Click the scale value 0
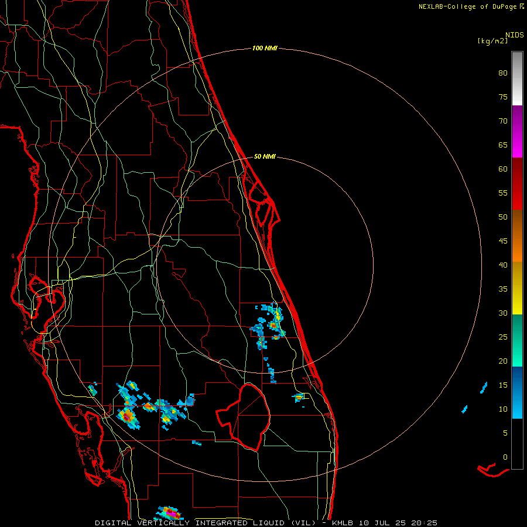The image size is (527, 527). (505, 457)
